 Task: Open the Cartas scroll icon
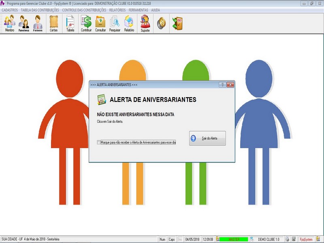point(53,23)
